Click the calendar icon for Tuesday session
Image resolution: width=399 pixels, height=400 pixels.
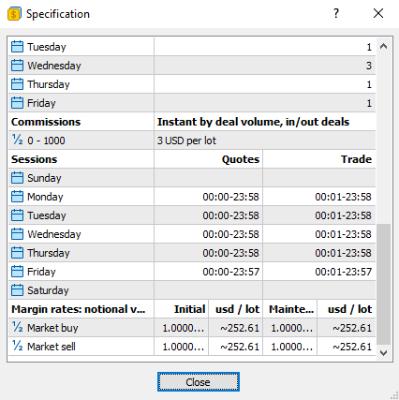17,215
